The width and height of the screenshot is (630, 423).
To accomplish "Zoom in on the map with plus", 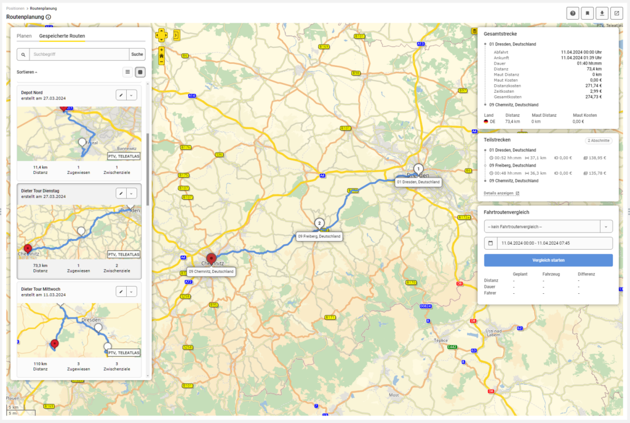I will click(x=161, y=50).
